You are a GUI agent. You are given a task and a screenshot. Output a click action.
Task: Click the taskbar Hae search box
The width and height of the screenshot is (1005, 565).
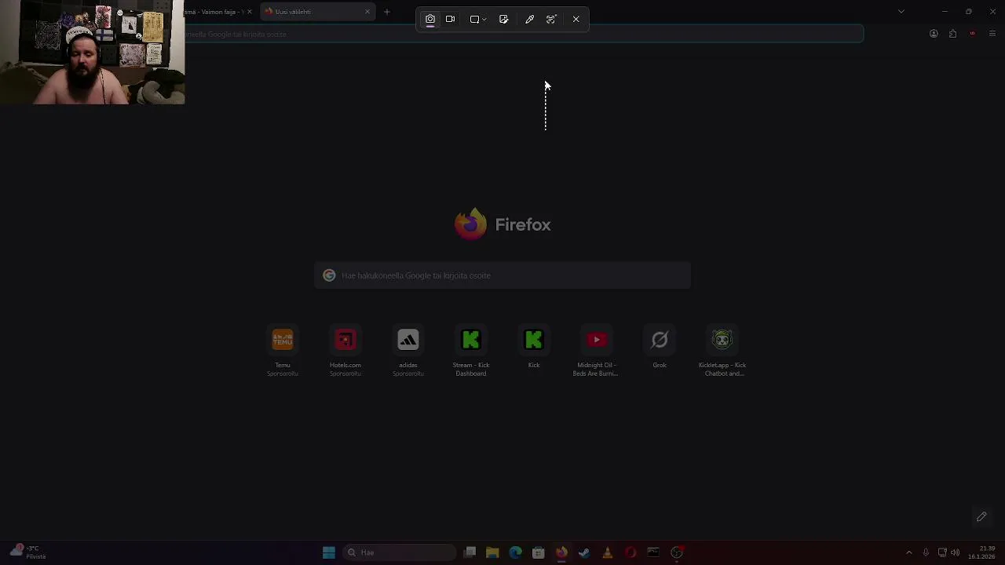[399, 552]
